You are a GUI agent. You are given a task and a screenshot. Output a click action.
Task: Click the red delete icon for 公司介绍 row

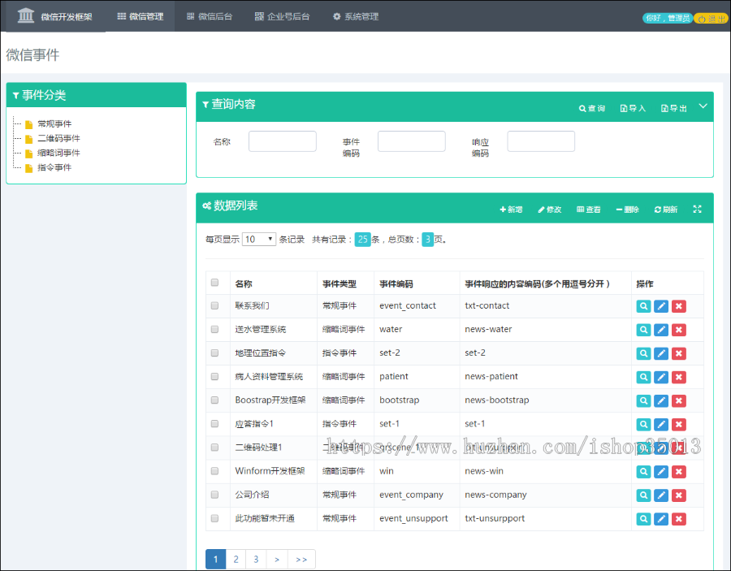[x=678, y=494]
